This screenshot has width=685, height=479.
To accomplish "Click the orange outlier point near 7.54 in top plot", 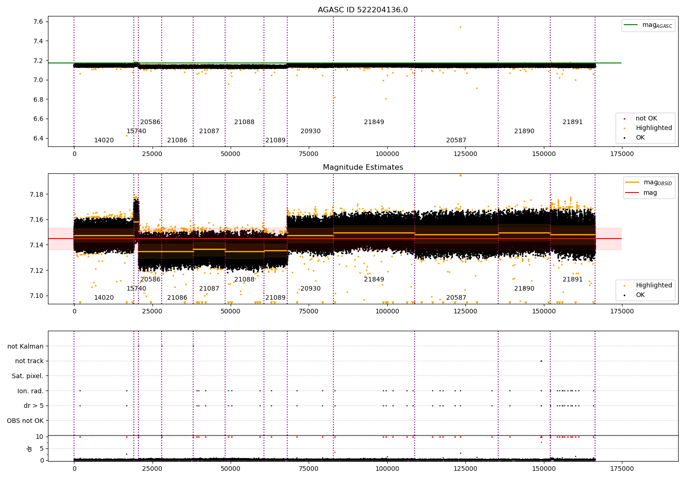I will click(x=460, y=27).
